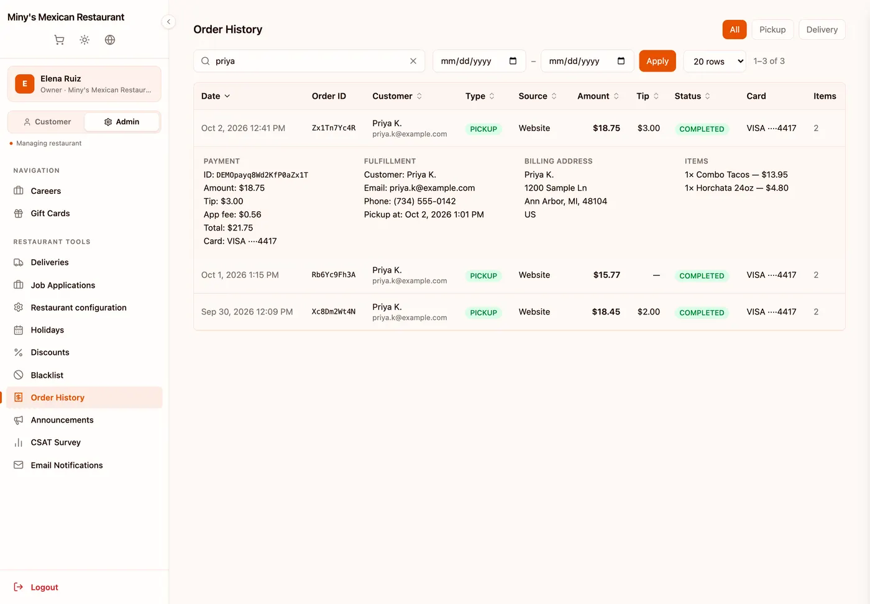Sort by Status column arrows
The width and height of the screenshot is (870, 604).
point(708,96)
